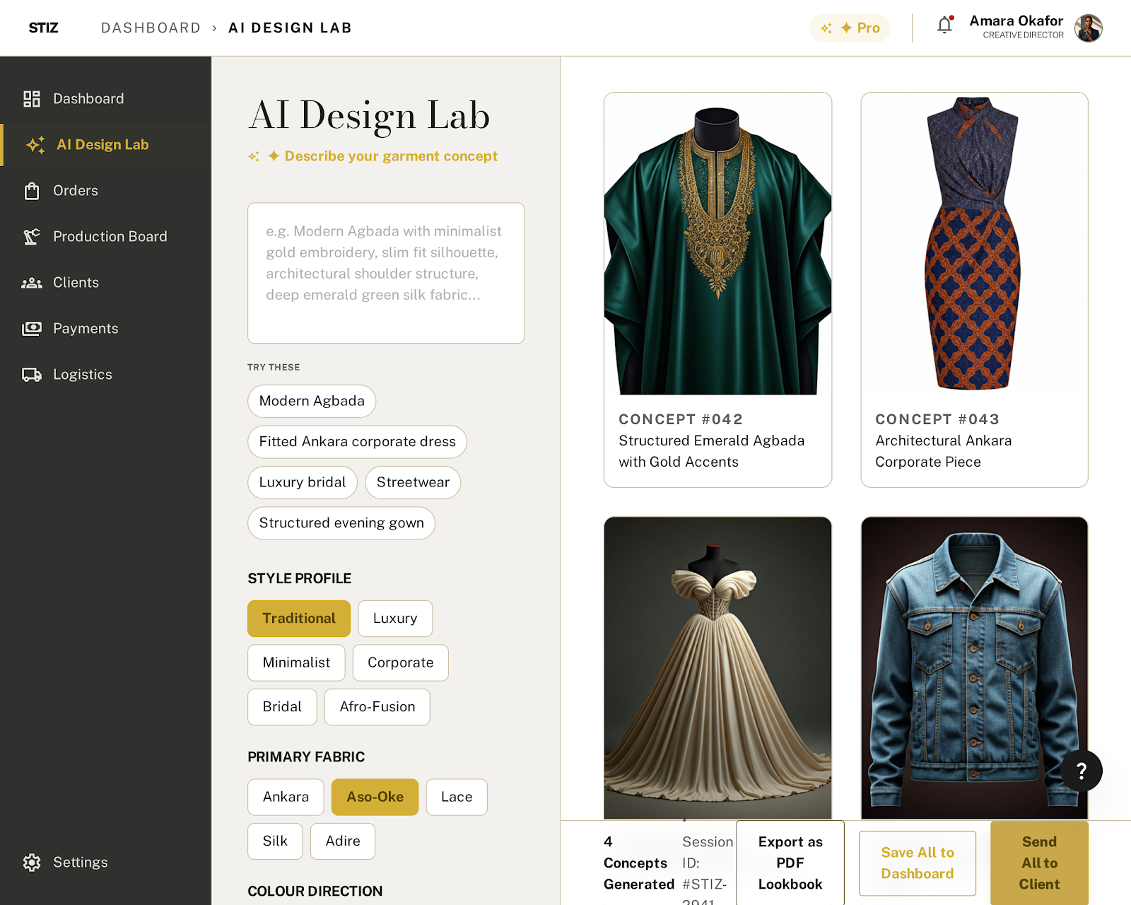Open Payments from sidebar
This screenshot has width=1131, height=905.
click(x=105, y=329)
